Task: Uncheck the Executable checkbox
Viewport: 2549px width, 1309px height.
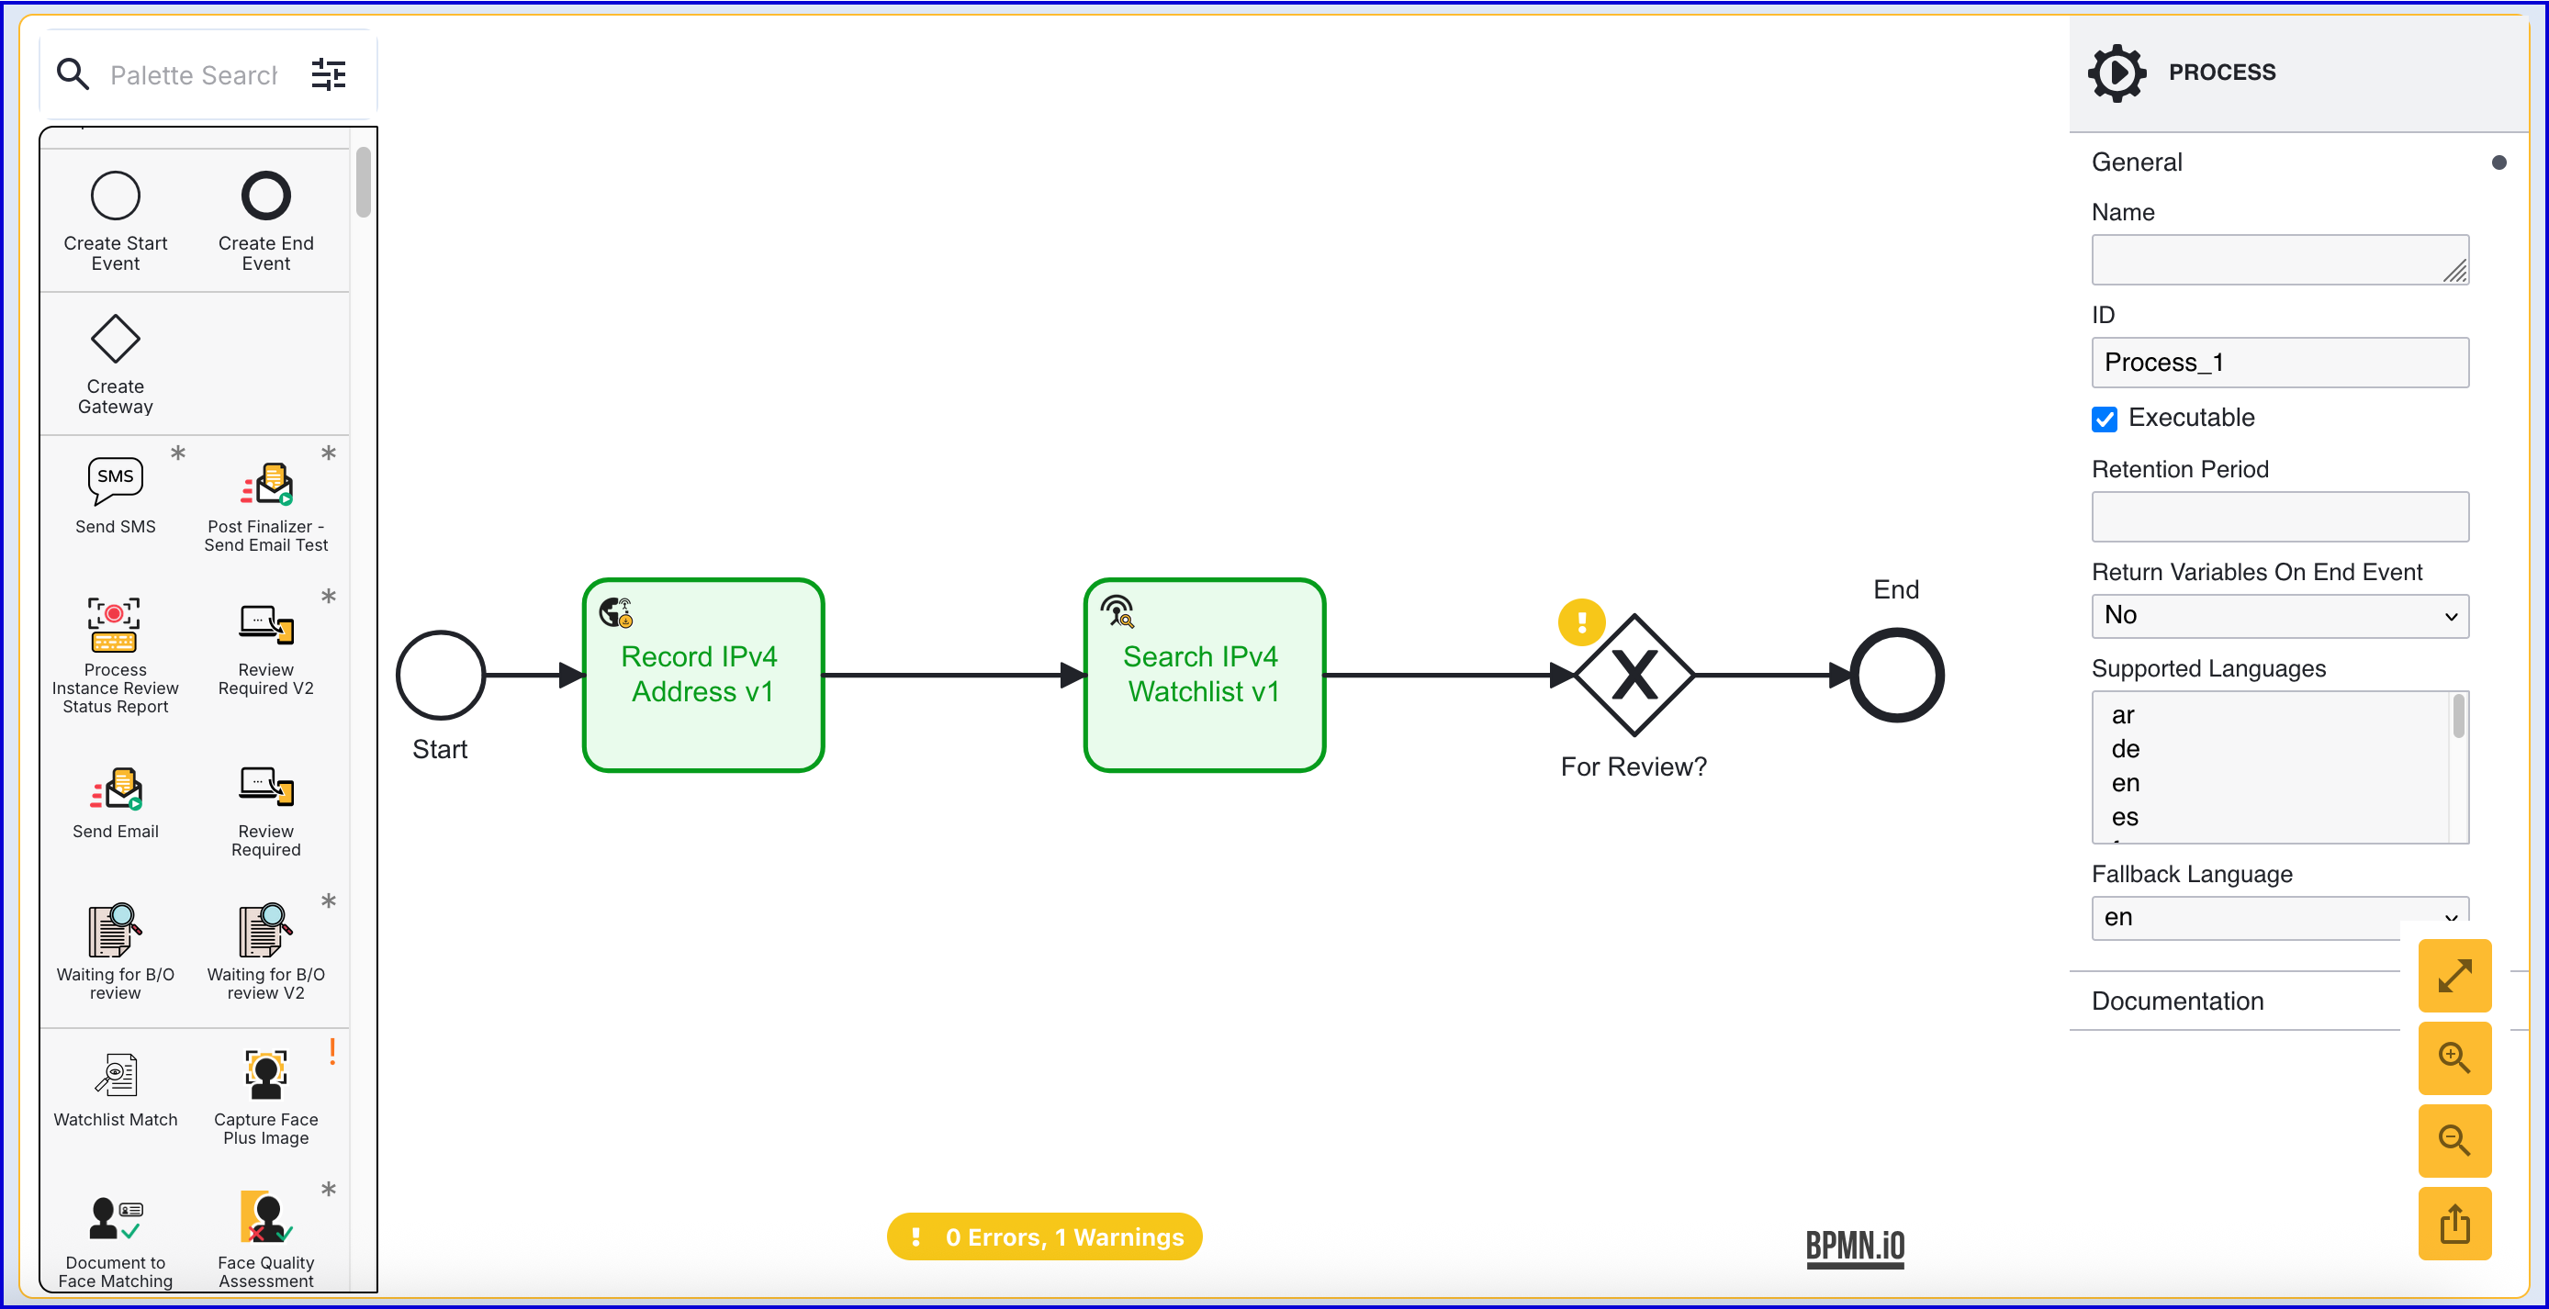Action: point(2104,419)
